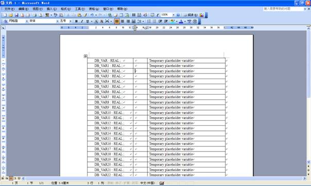Activate the Format Painter brush
The image size is (311, 186).
tap(85, 15)
